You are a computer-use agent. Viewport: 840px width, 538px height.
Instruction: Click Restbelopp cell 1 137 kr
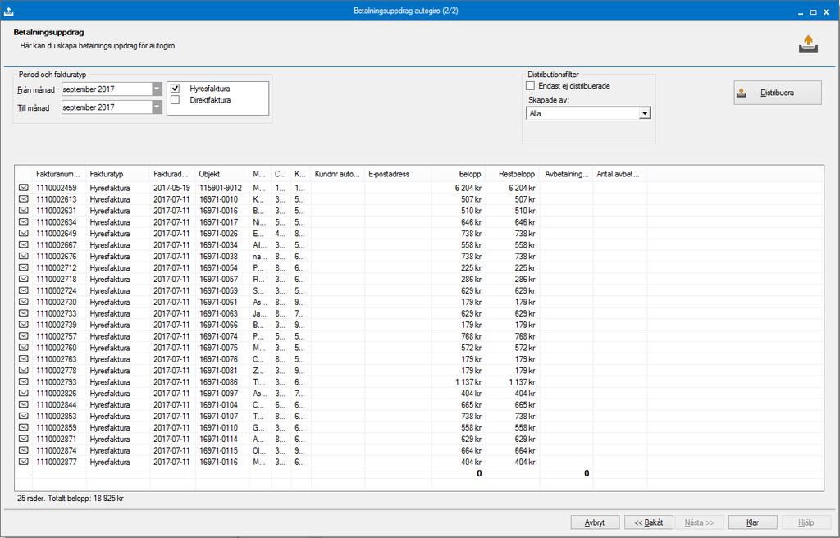point(522,382)
